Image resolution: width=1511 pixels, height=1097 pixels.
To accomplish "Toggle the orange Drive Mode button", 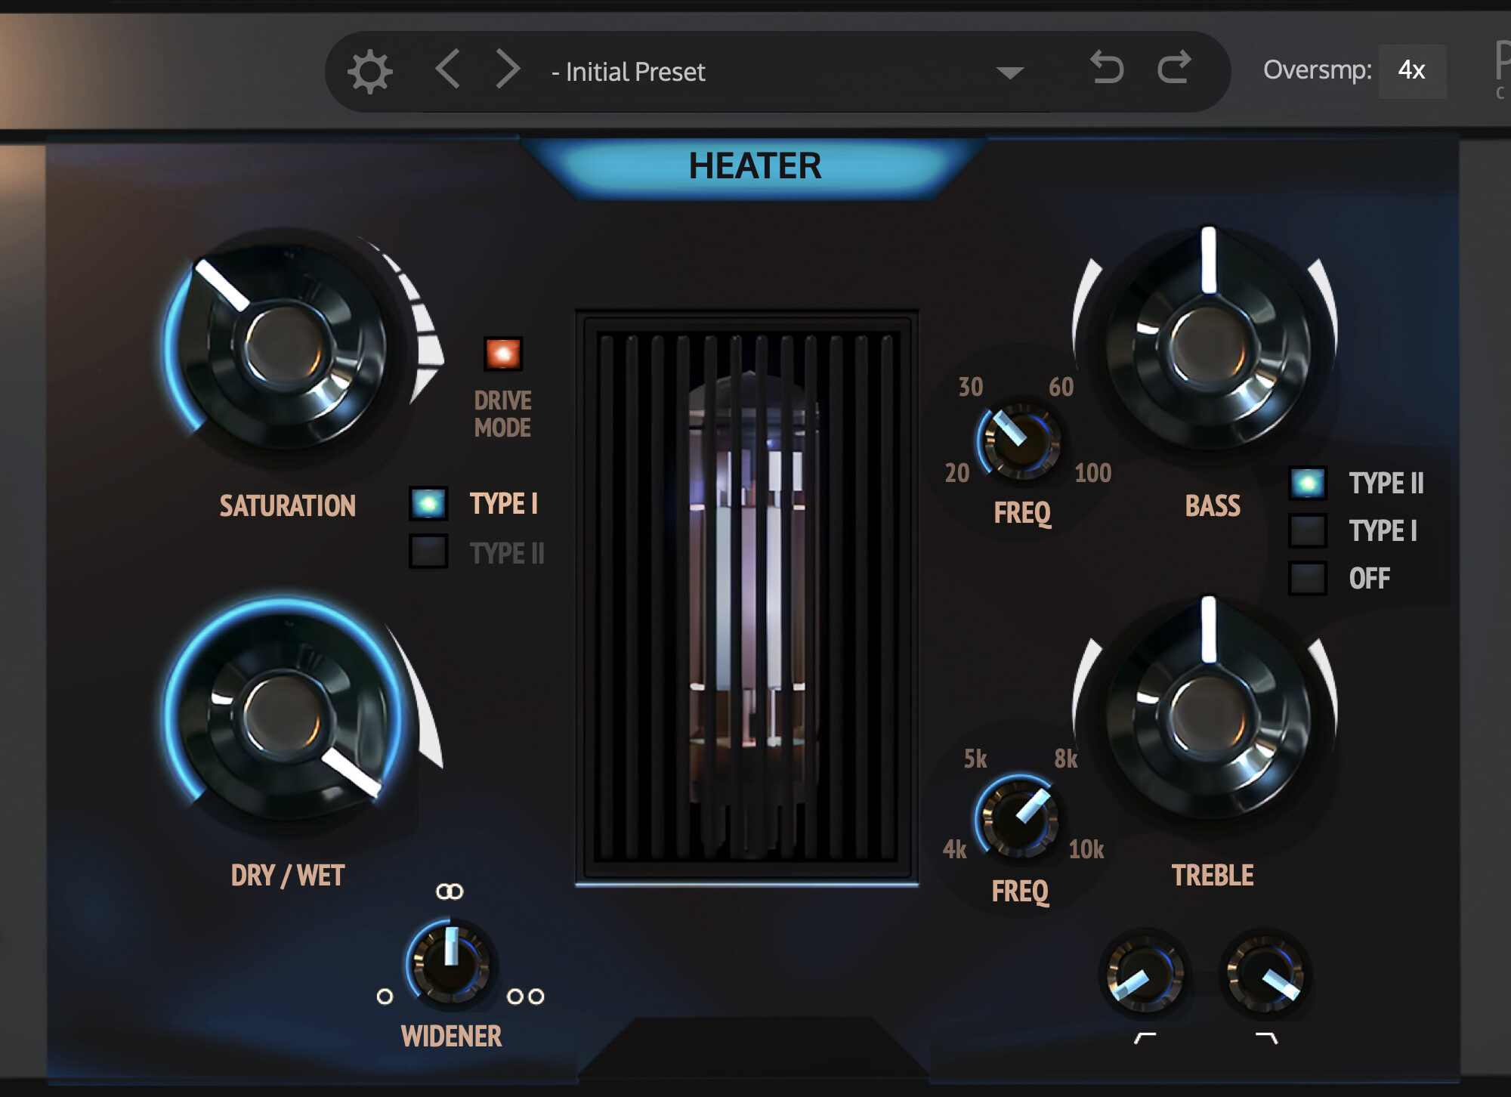I will [502, 354].
